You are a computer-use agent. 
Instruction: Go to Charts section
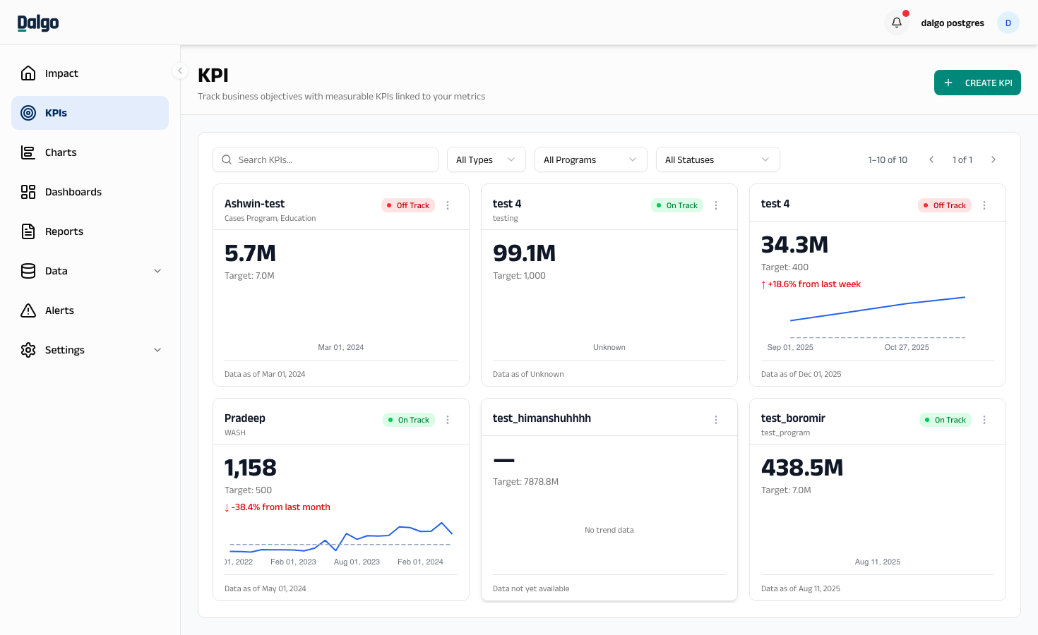click(x=90, y=152)
